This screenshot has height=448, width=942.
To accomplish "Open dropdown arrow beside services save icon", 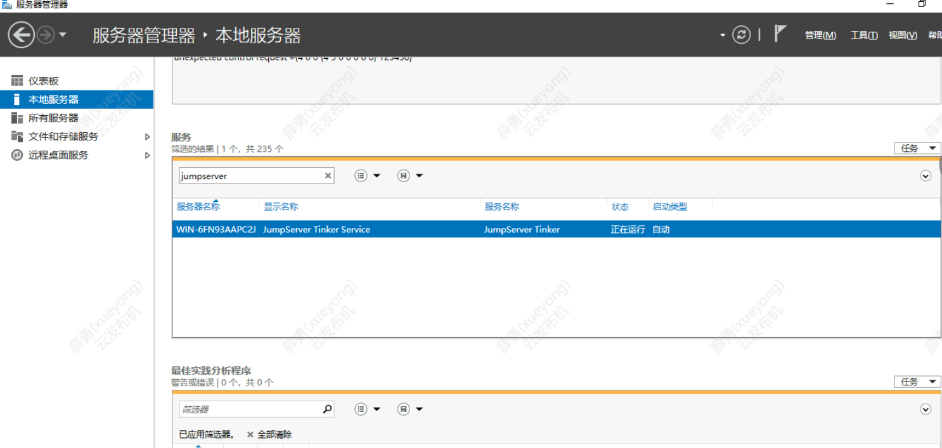I will point(419,176).
